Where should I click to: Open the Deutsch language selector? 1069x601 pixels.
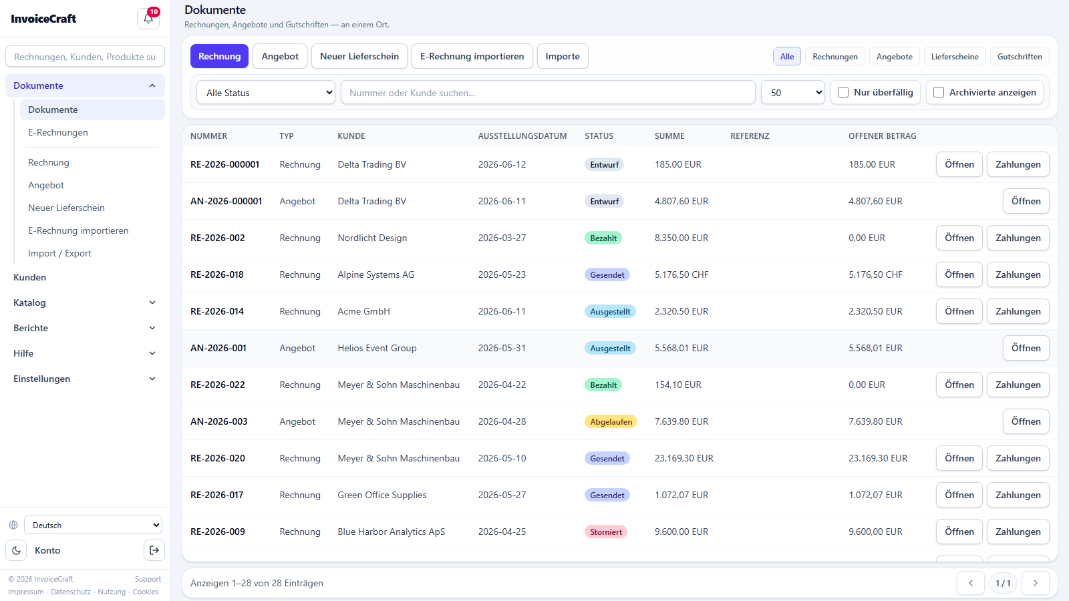93,525
